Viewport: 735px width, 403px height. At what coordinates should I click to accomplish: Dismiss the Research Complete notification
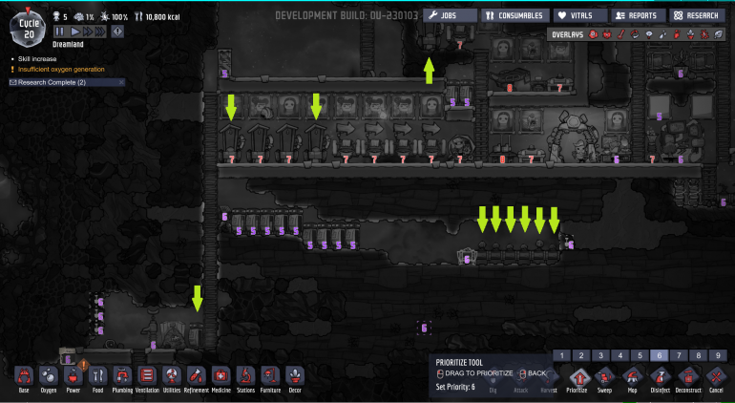click(121, 82)
